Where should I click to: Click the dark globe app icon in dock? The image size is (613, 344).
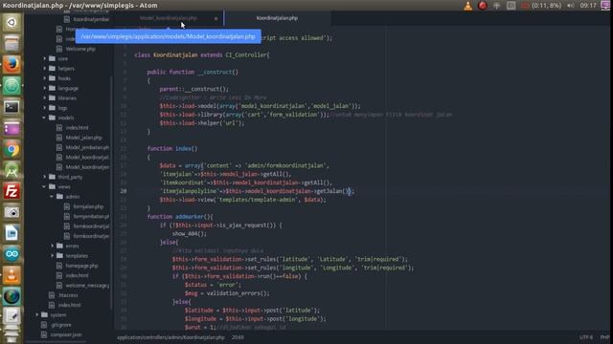tap(11, 296)
